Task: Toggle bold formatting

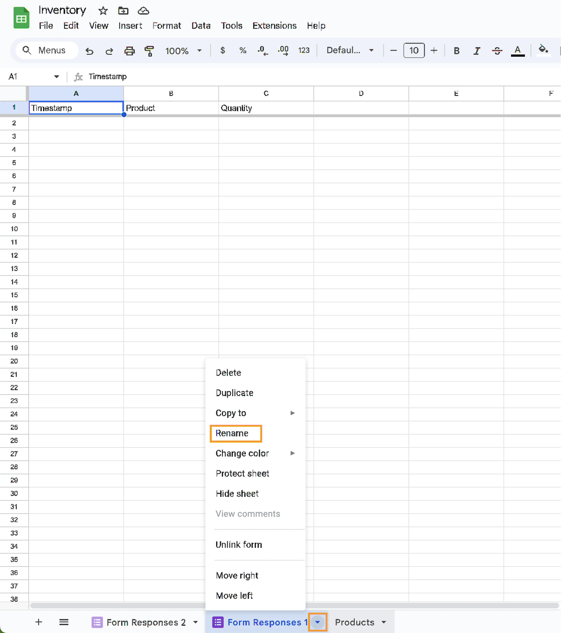Action: [457, 51]
